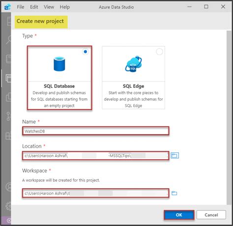Click the Location path input field
The width and height of the screenshot is (233, 226).
click(x=96, y=156)
